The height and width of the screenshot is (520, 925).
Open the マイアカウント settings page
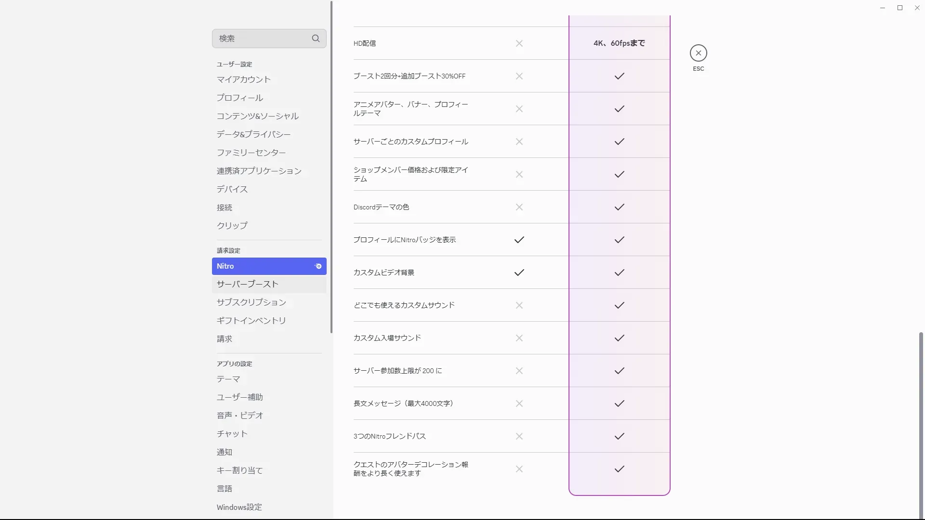click(x=243, y=79)
